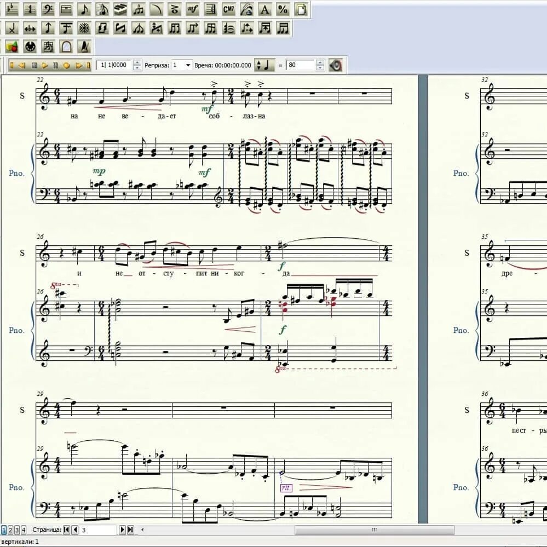This screenshot has width=547, height=547.
Task: Select the Page Layout tool
Action: coord(301,9)
